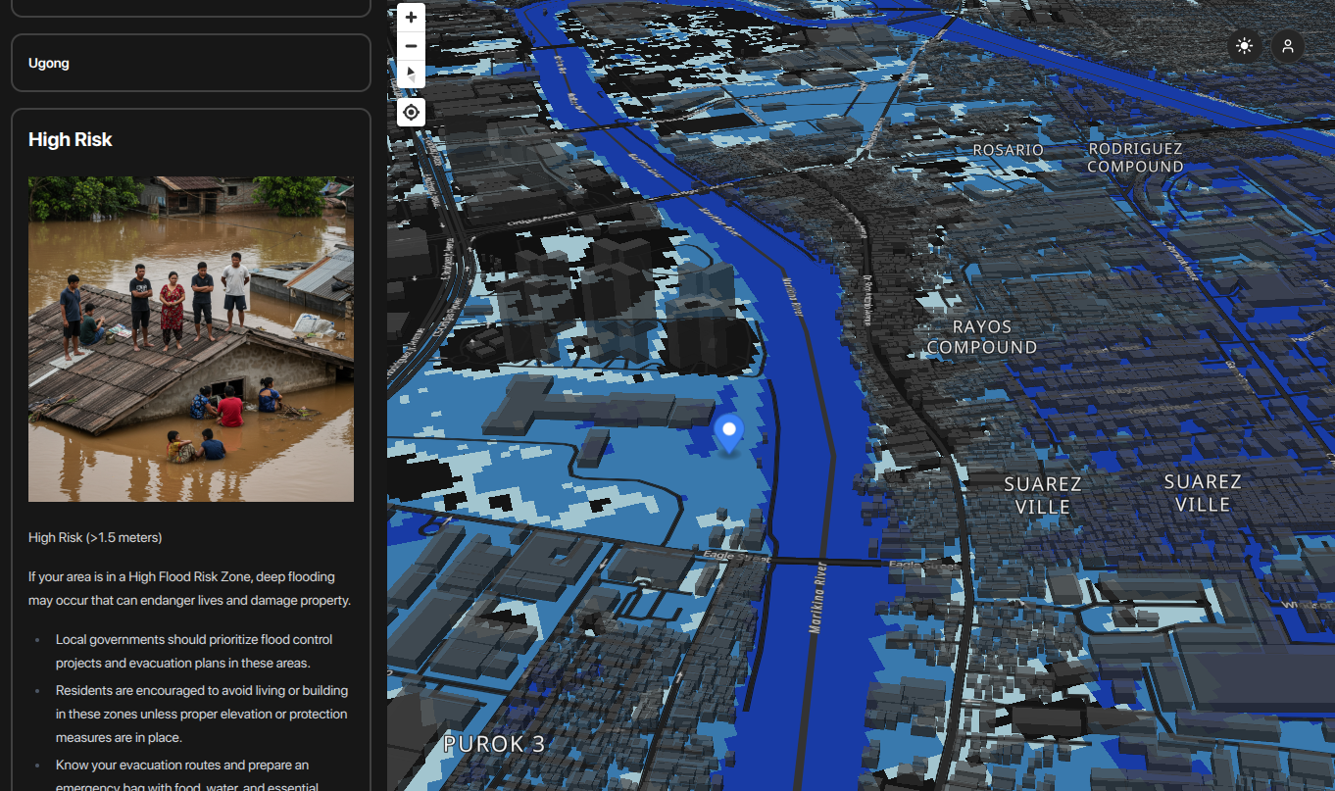Click the zoom out minus icon
Viewport: 1335px width, 791px height.
[x=411, y=46]
